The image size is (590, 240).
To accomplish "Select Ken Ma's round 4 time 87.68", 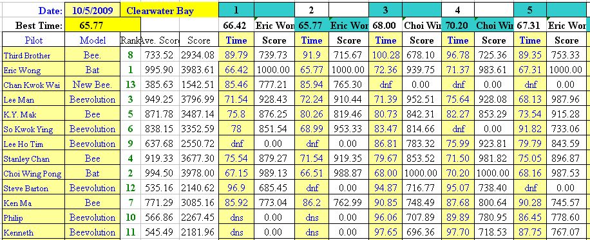I will 457,203.
